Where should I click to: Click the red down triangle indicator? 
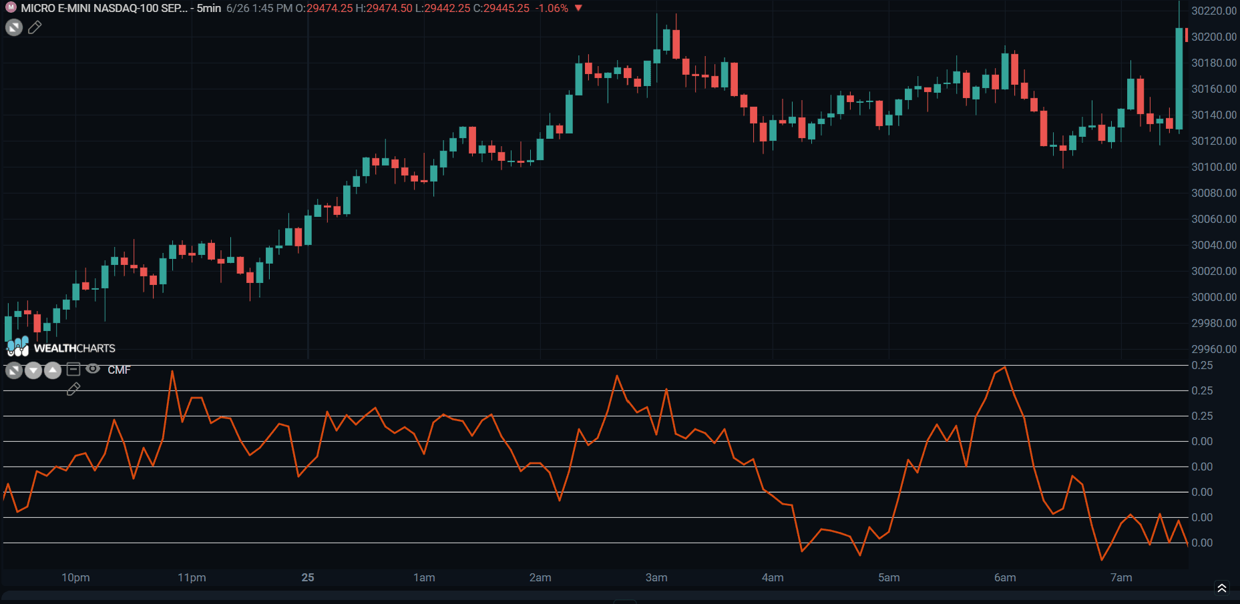(578, 8)
